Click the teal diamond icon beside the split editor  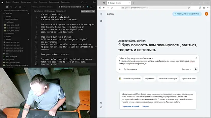point(88,7)
